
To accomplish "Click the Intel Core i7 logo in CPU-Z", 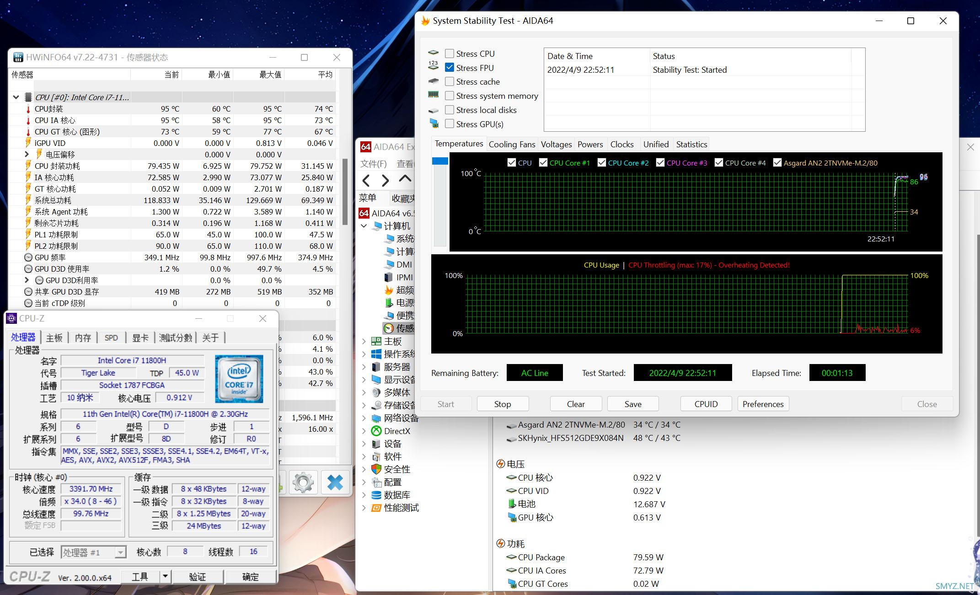I will [239, 379].
